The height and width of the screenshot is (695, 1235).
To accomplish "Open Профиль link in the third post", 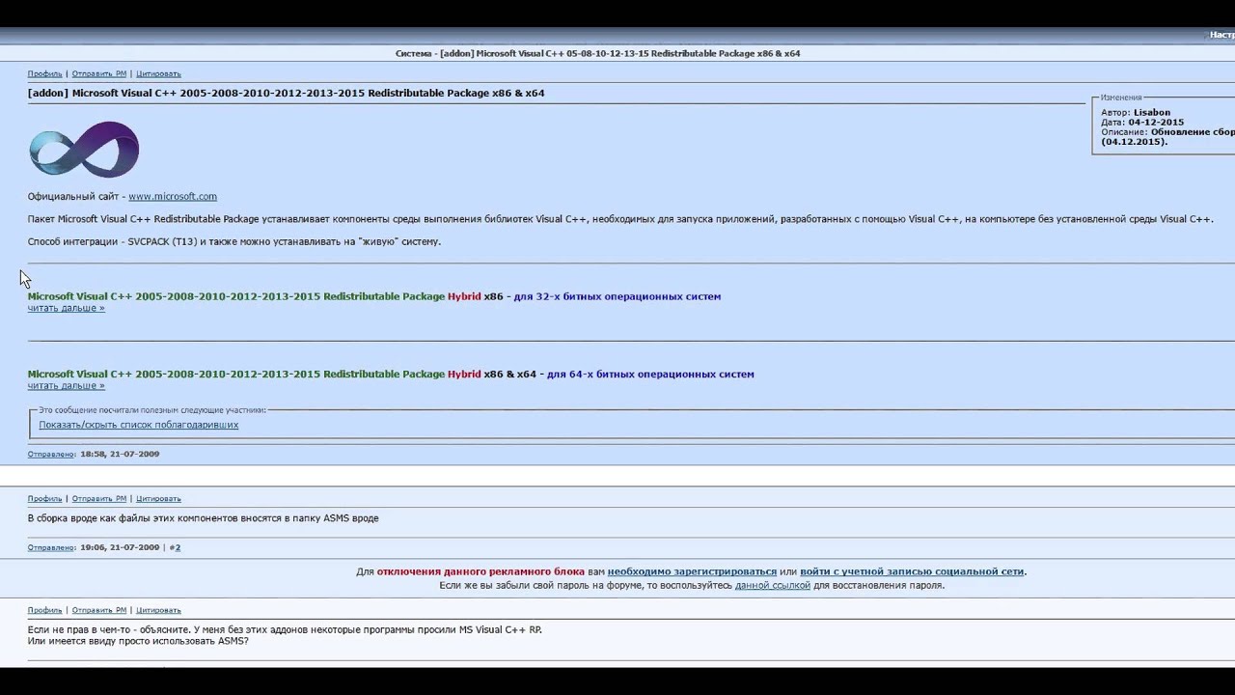I will click(x=44, y=610).
